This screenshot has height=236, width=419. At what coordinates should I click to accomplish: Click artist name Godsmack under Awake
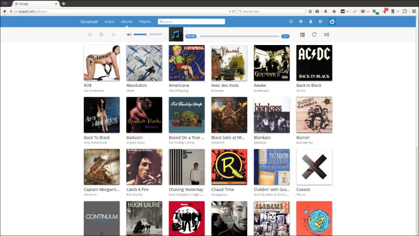click(x=261, y=91)
